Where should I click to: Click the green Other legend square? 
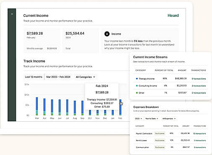[137, 93]
